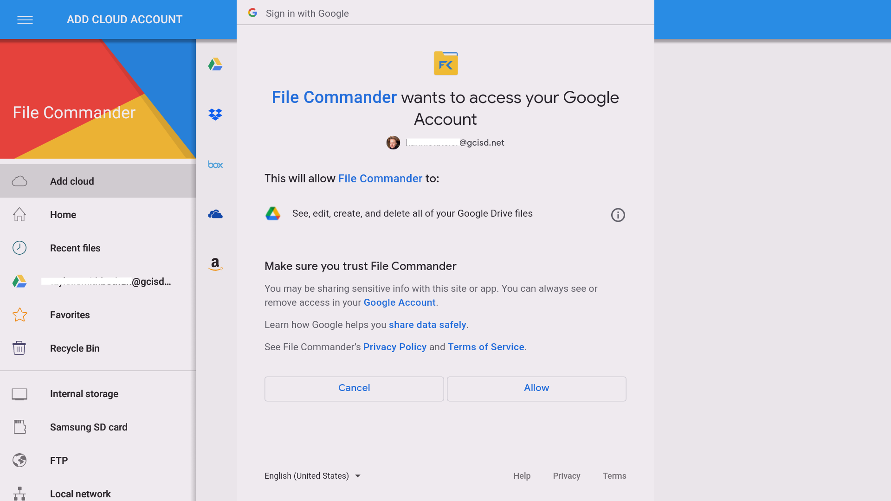Click the Google Drive icon in sidebar
The height and width of the screenshot is (501, 891).
[x=215, y=64]
